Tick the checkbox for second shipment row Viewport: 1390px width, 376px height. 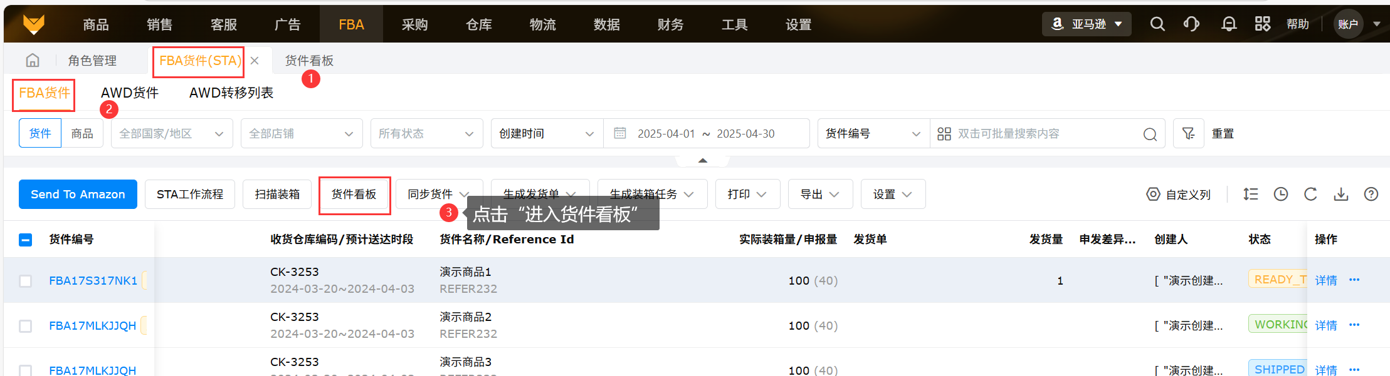coord(26,326)
